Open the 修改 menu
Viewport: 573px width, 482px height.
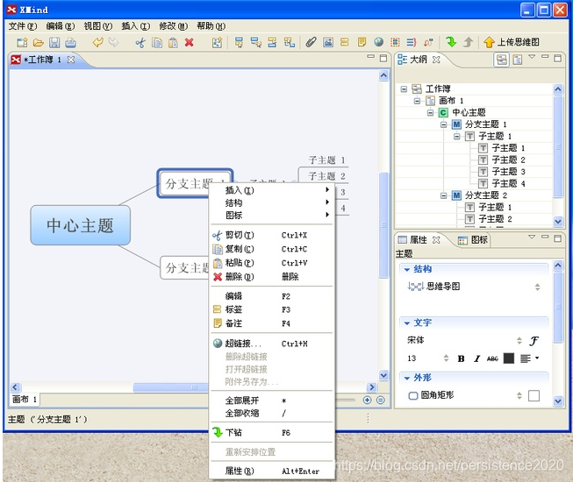173,26
